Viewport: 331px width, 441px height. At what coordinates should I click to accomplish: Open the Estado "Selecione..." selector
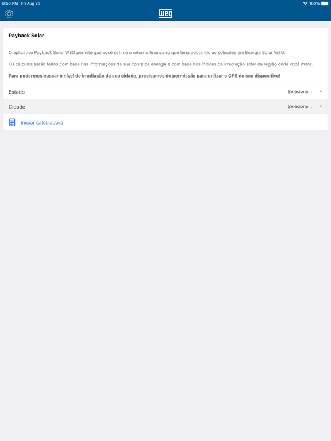point(300,91)
